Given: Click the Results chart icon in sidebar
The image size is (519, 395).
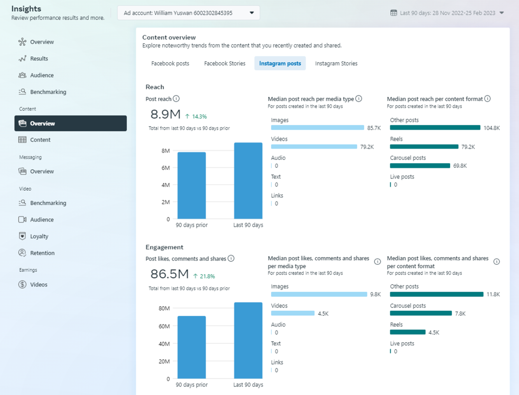Looking at the screenshot, I should [x=22, y=59].
